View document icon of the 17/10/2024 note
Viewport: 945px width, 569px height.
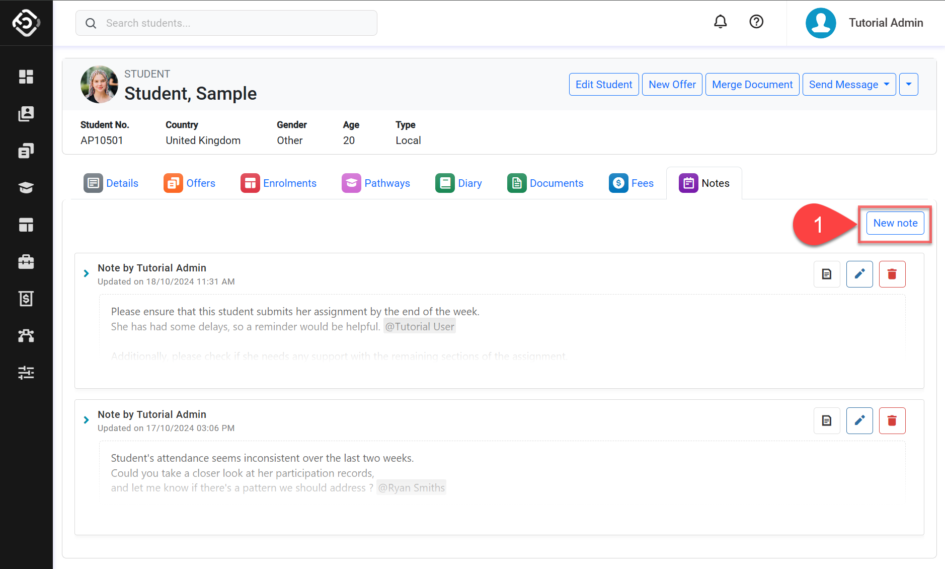pos(826,420)
